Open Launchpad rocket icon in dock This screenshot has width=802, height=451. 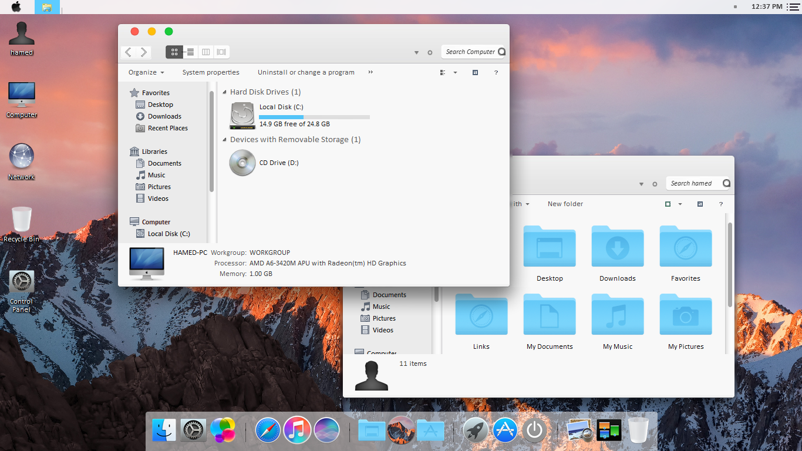tap(476, 430)
